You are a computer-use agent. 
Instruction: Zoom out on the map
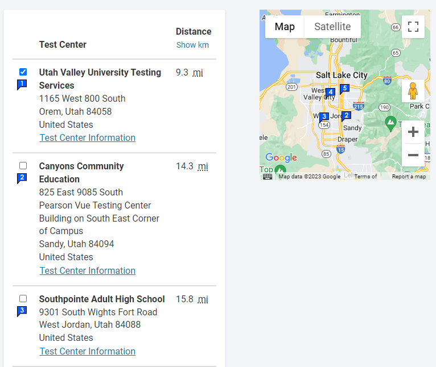(x=413, y=155)
